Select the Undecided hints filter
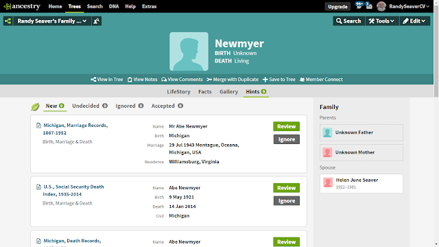The height and width of the screenshot is (247, 439). tap(90, 106)
